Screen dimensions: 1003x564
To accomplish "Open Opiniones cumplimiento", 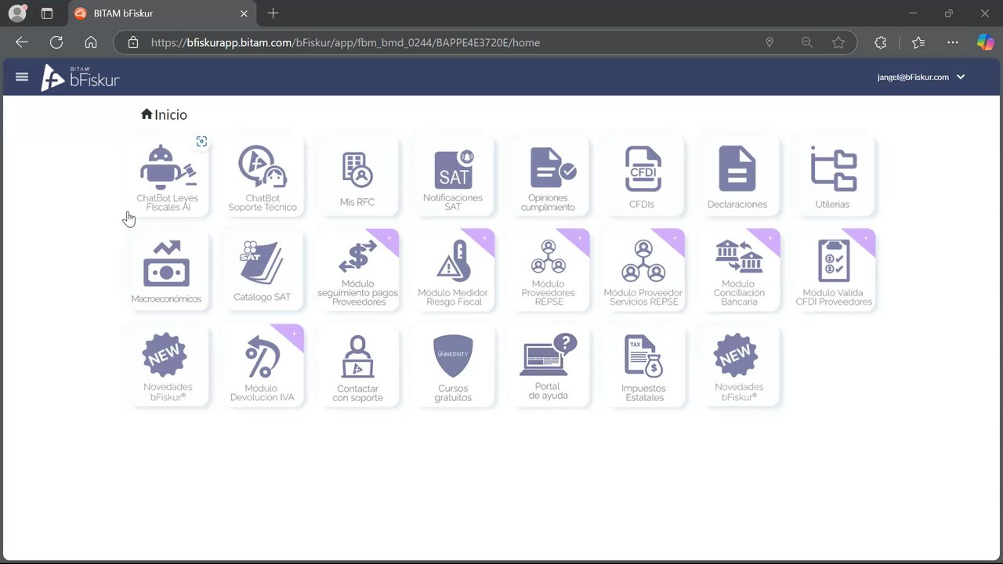I will pos(549,177).
